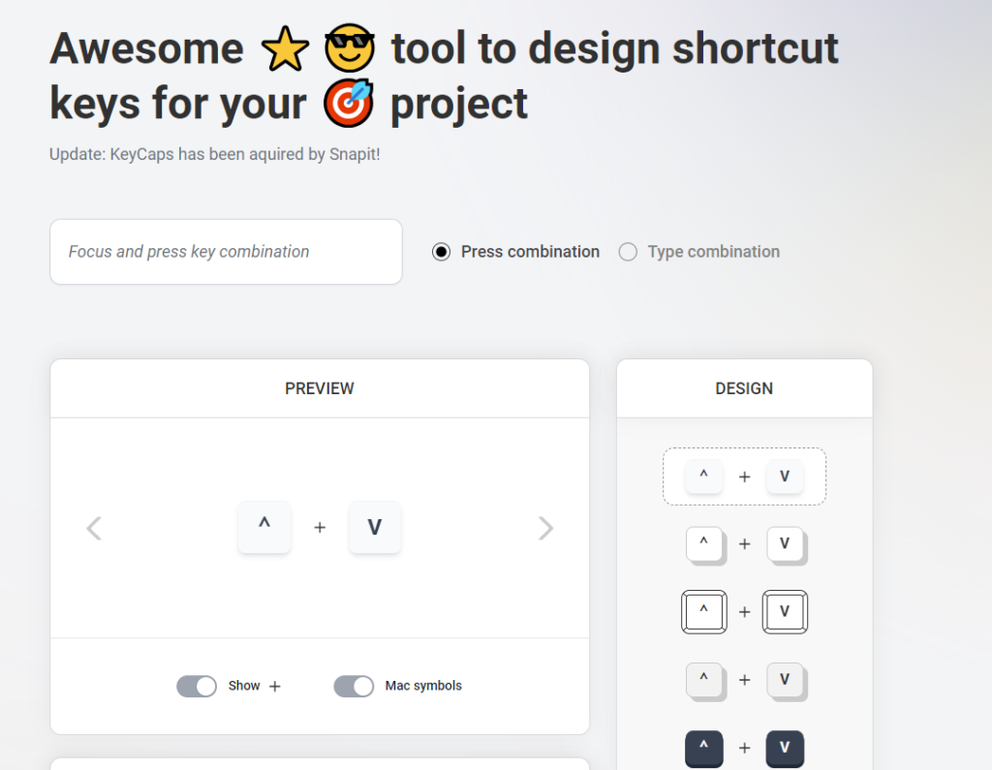Focus the key combination input field
The image size is (992, 770).
click(226, 252)
